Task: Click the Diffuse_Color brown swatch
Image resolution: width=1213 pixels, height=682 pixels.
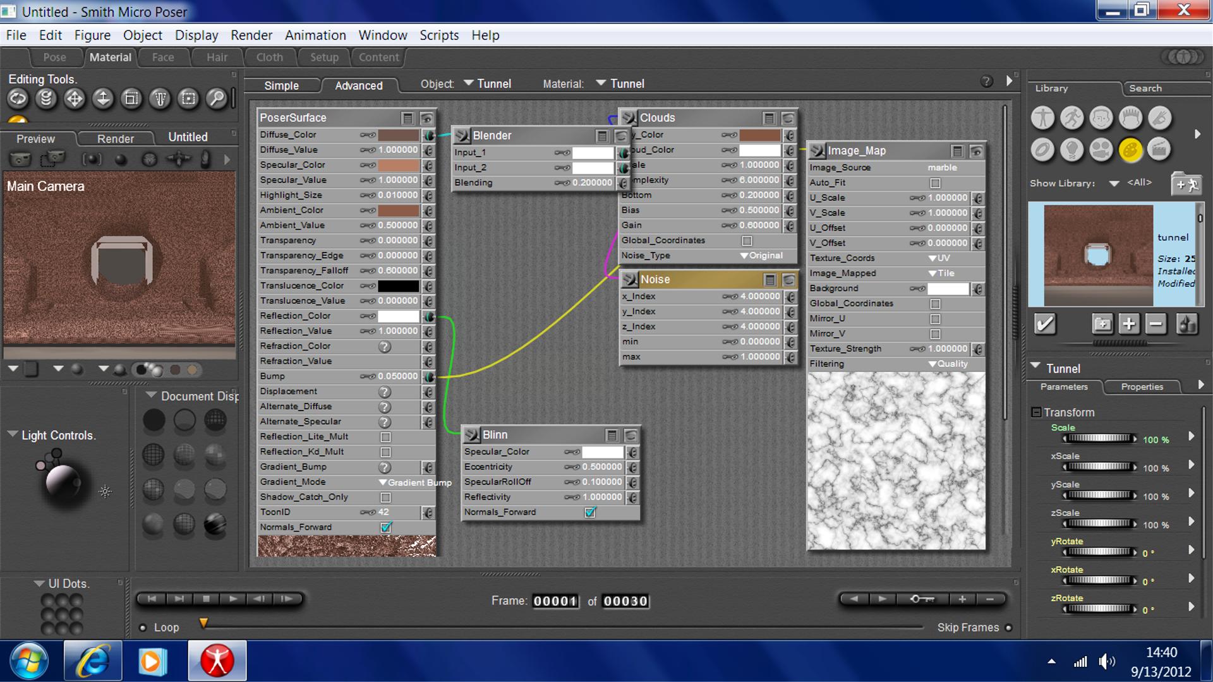Action: point(398,135)
